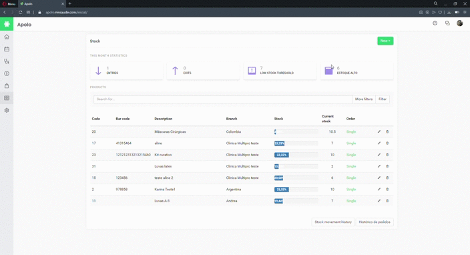Image resolution: width=470 pixels, height=255 pixels.
Task: Open the chat messages icon in header
Action: tap(447, 23)
